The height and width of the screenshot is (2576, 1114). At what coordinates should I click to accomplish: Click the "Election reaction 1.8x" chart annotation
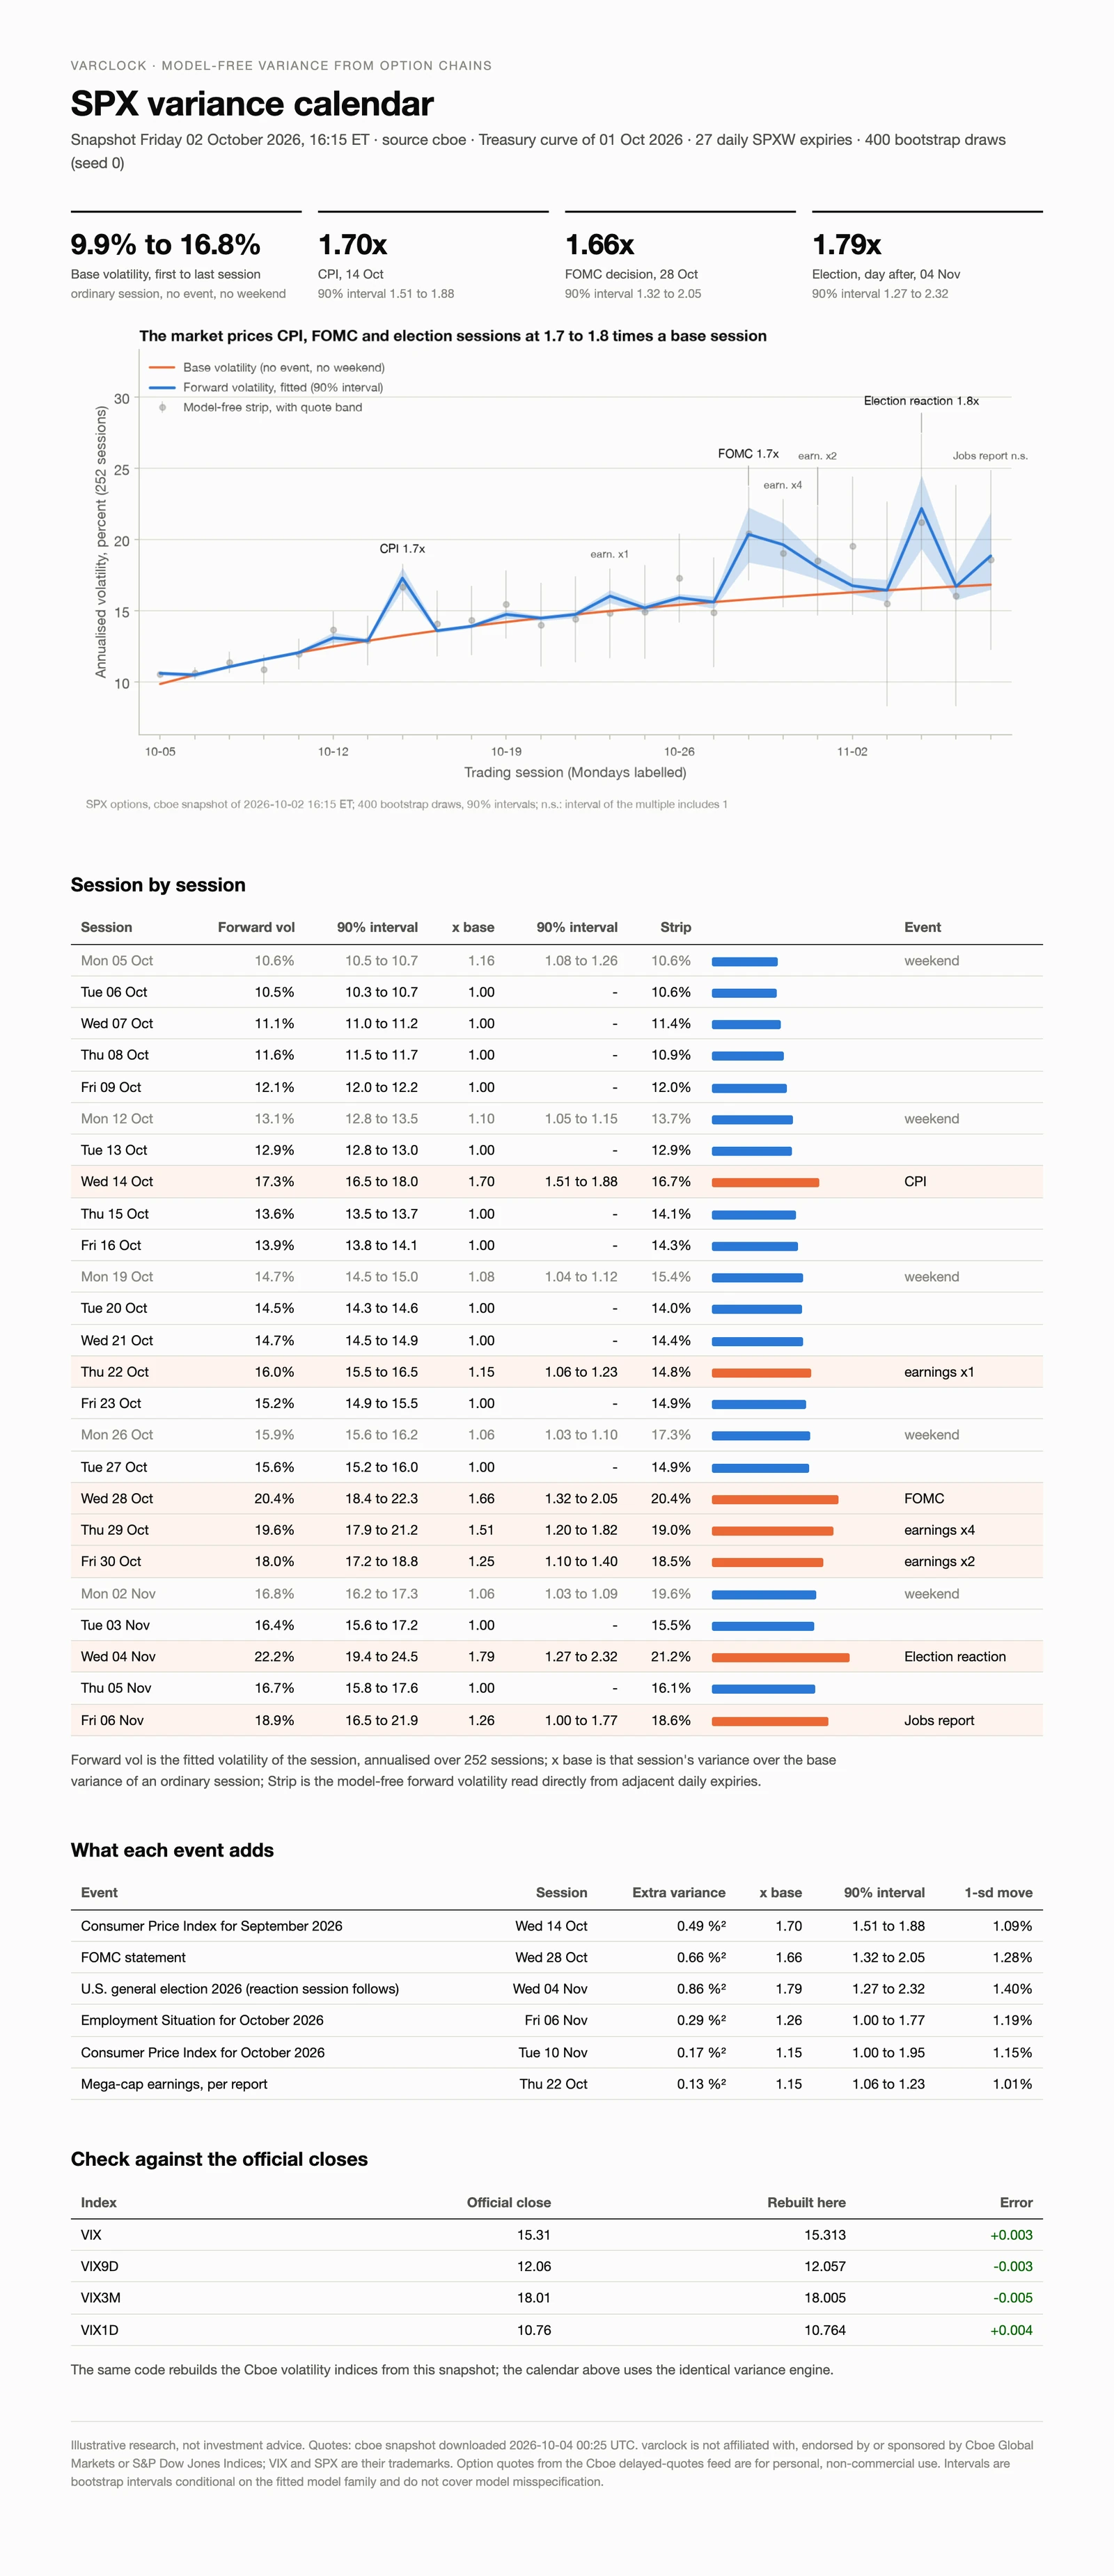pos(921,401)
